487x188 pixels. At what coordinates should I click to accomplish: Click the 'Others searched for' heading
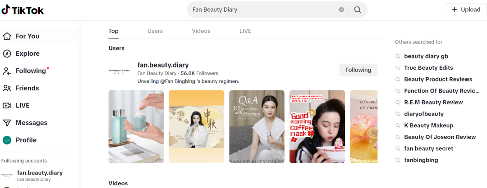coord(418,42)
